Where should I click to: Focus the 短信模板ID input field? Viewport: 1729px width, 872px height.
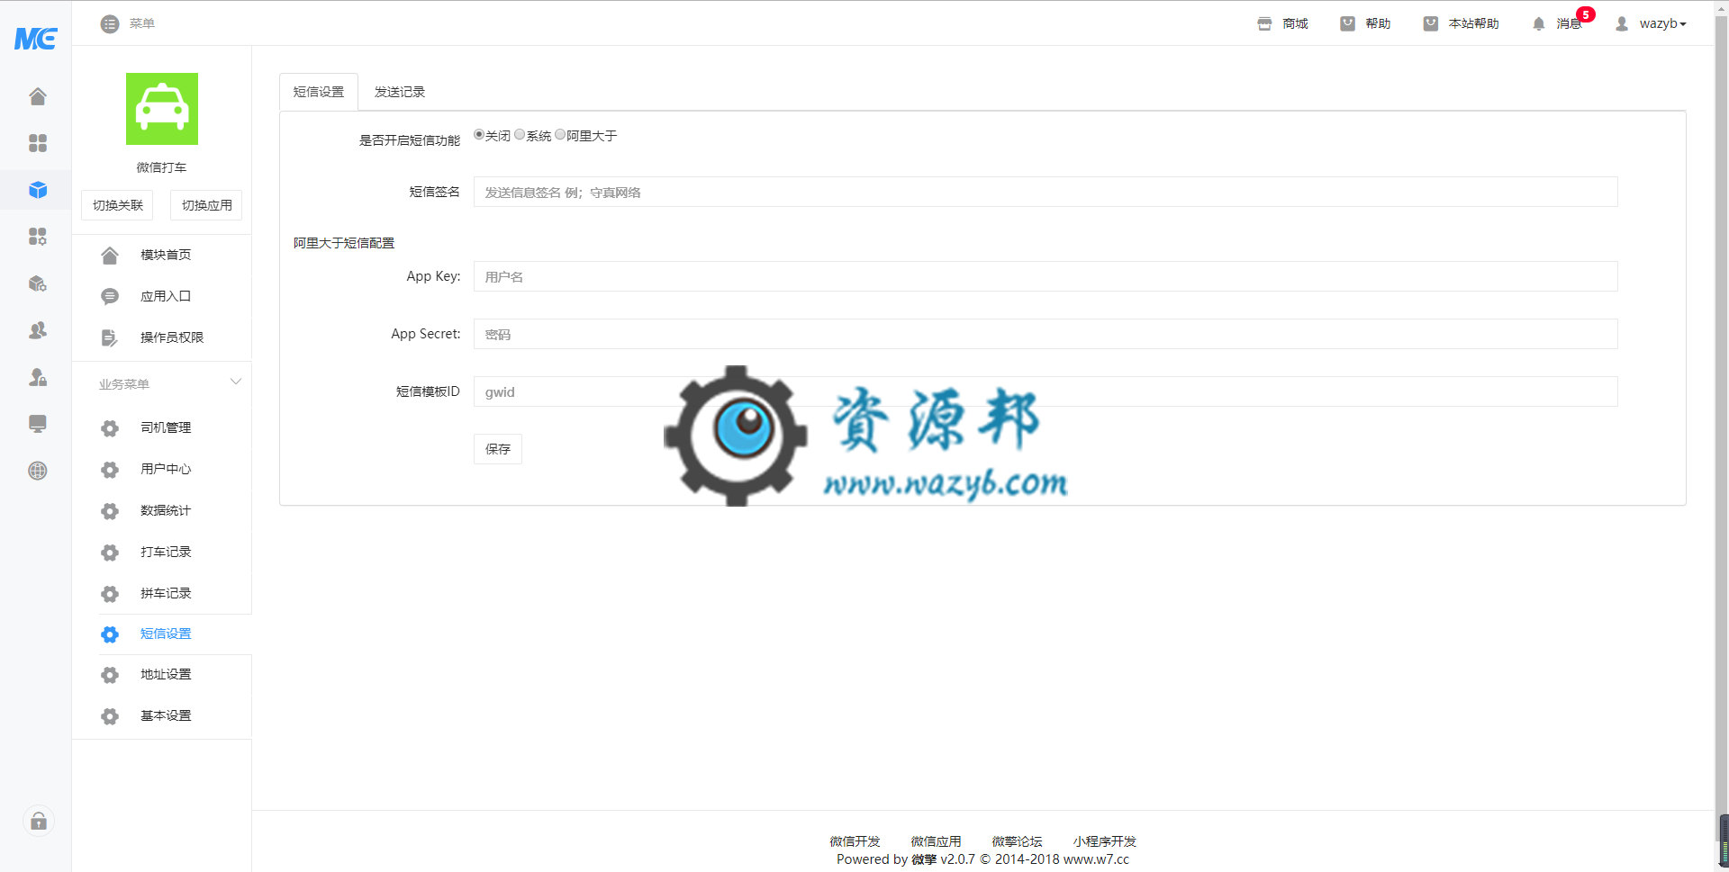click(1046, 391)
